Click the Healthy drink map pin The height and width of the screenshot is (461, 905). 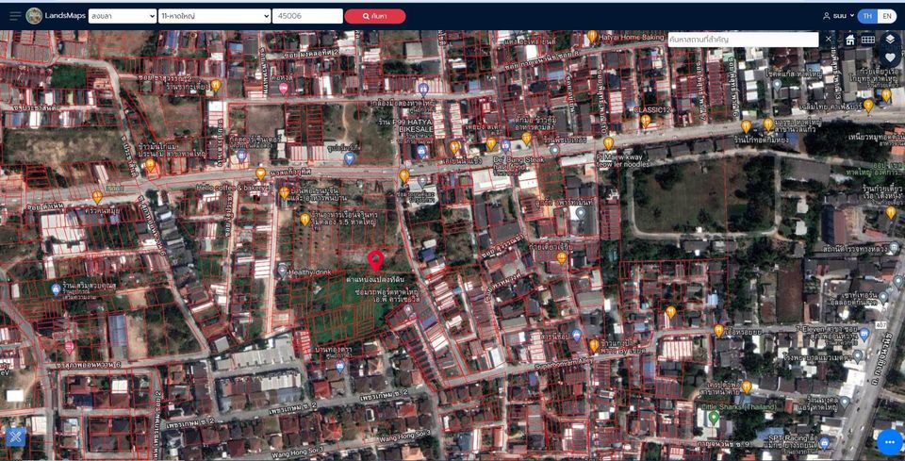(x=282, y=270)
